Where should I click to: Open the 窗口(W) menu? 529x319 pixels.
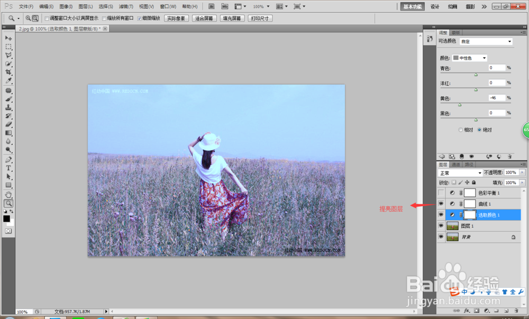[168, 6]
